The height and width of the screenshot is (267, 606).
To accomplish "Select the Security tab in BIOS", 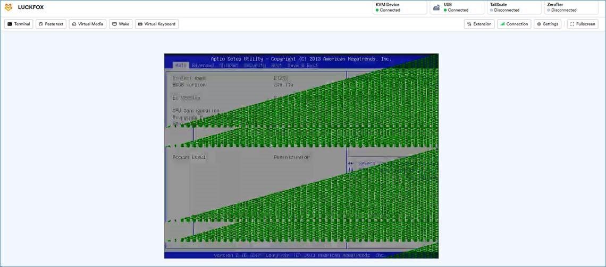I will pyautogui.click(x=255, y=66).
